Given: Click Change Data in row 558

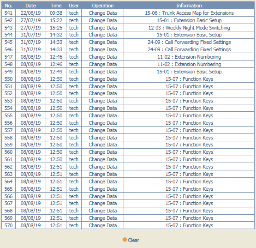Looking at the screenshot, I should pyautogui.click(x=103, y=138).
